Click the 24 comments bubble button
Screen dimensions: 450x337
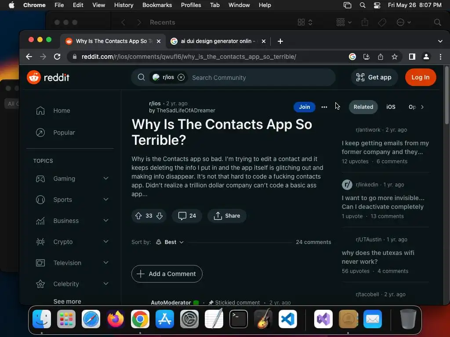(187, 216)
